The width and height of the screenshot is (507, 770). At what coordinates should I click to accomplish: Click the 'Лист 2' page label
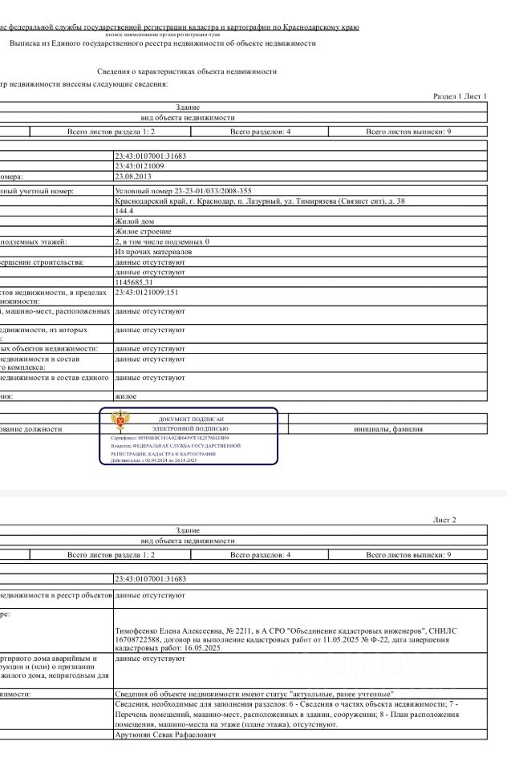pyautogui.click(x=444, y=520)
